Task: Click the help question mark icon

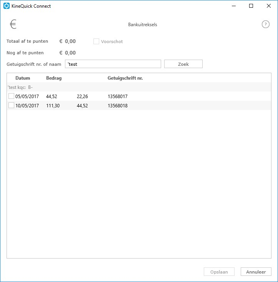Action: click(265, 24)
